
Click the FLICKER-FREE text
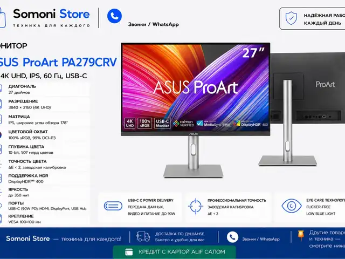(319, 207)
